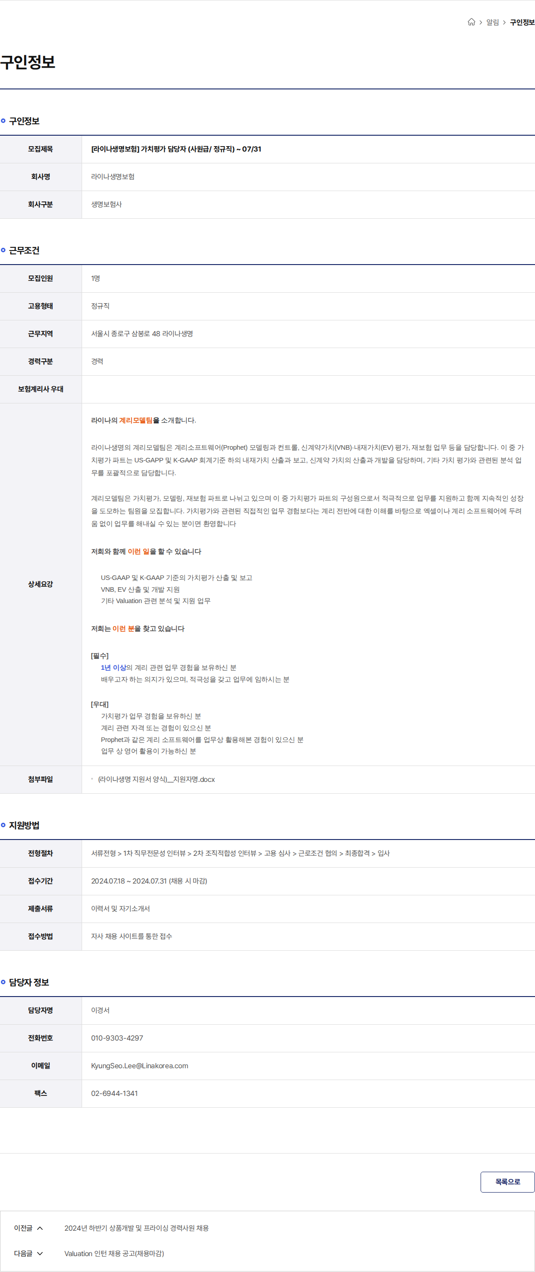Click the hiring process 서류전형 text line
The width and height of the screenshot is (535, 1272).
[x=240, y=853]
